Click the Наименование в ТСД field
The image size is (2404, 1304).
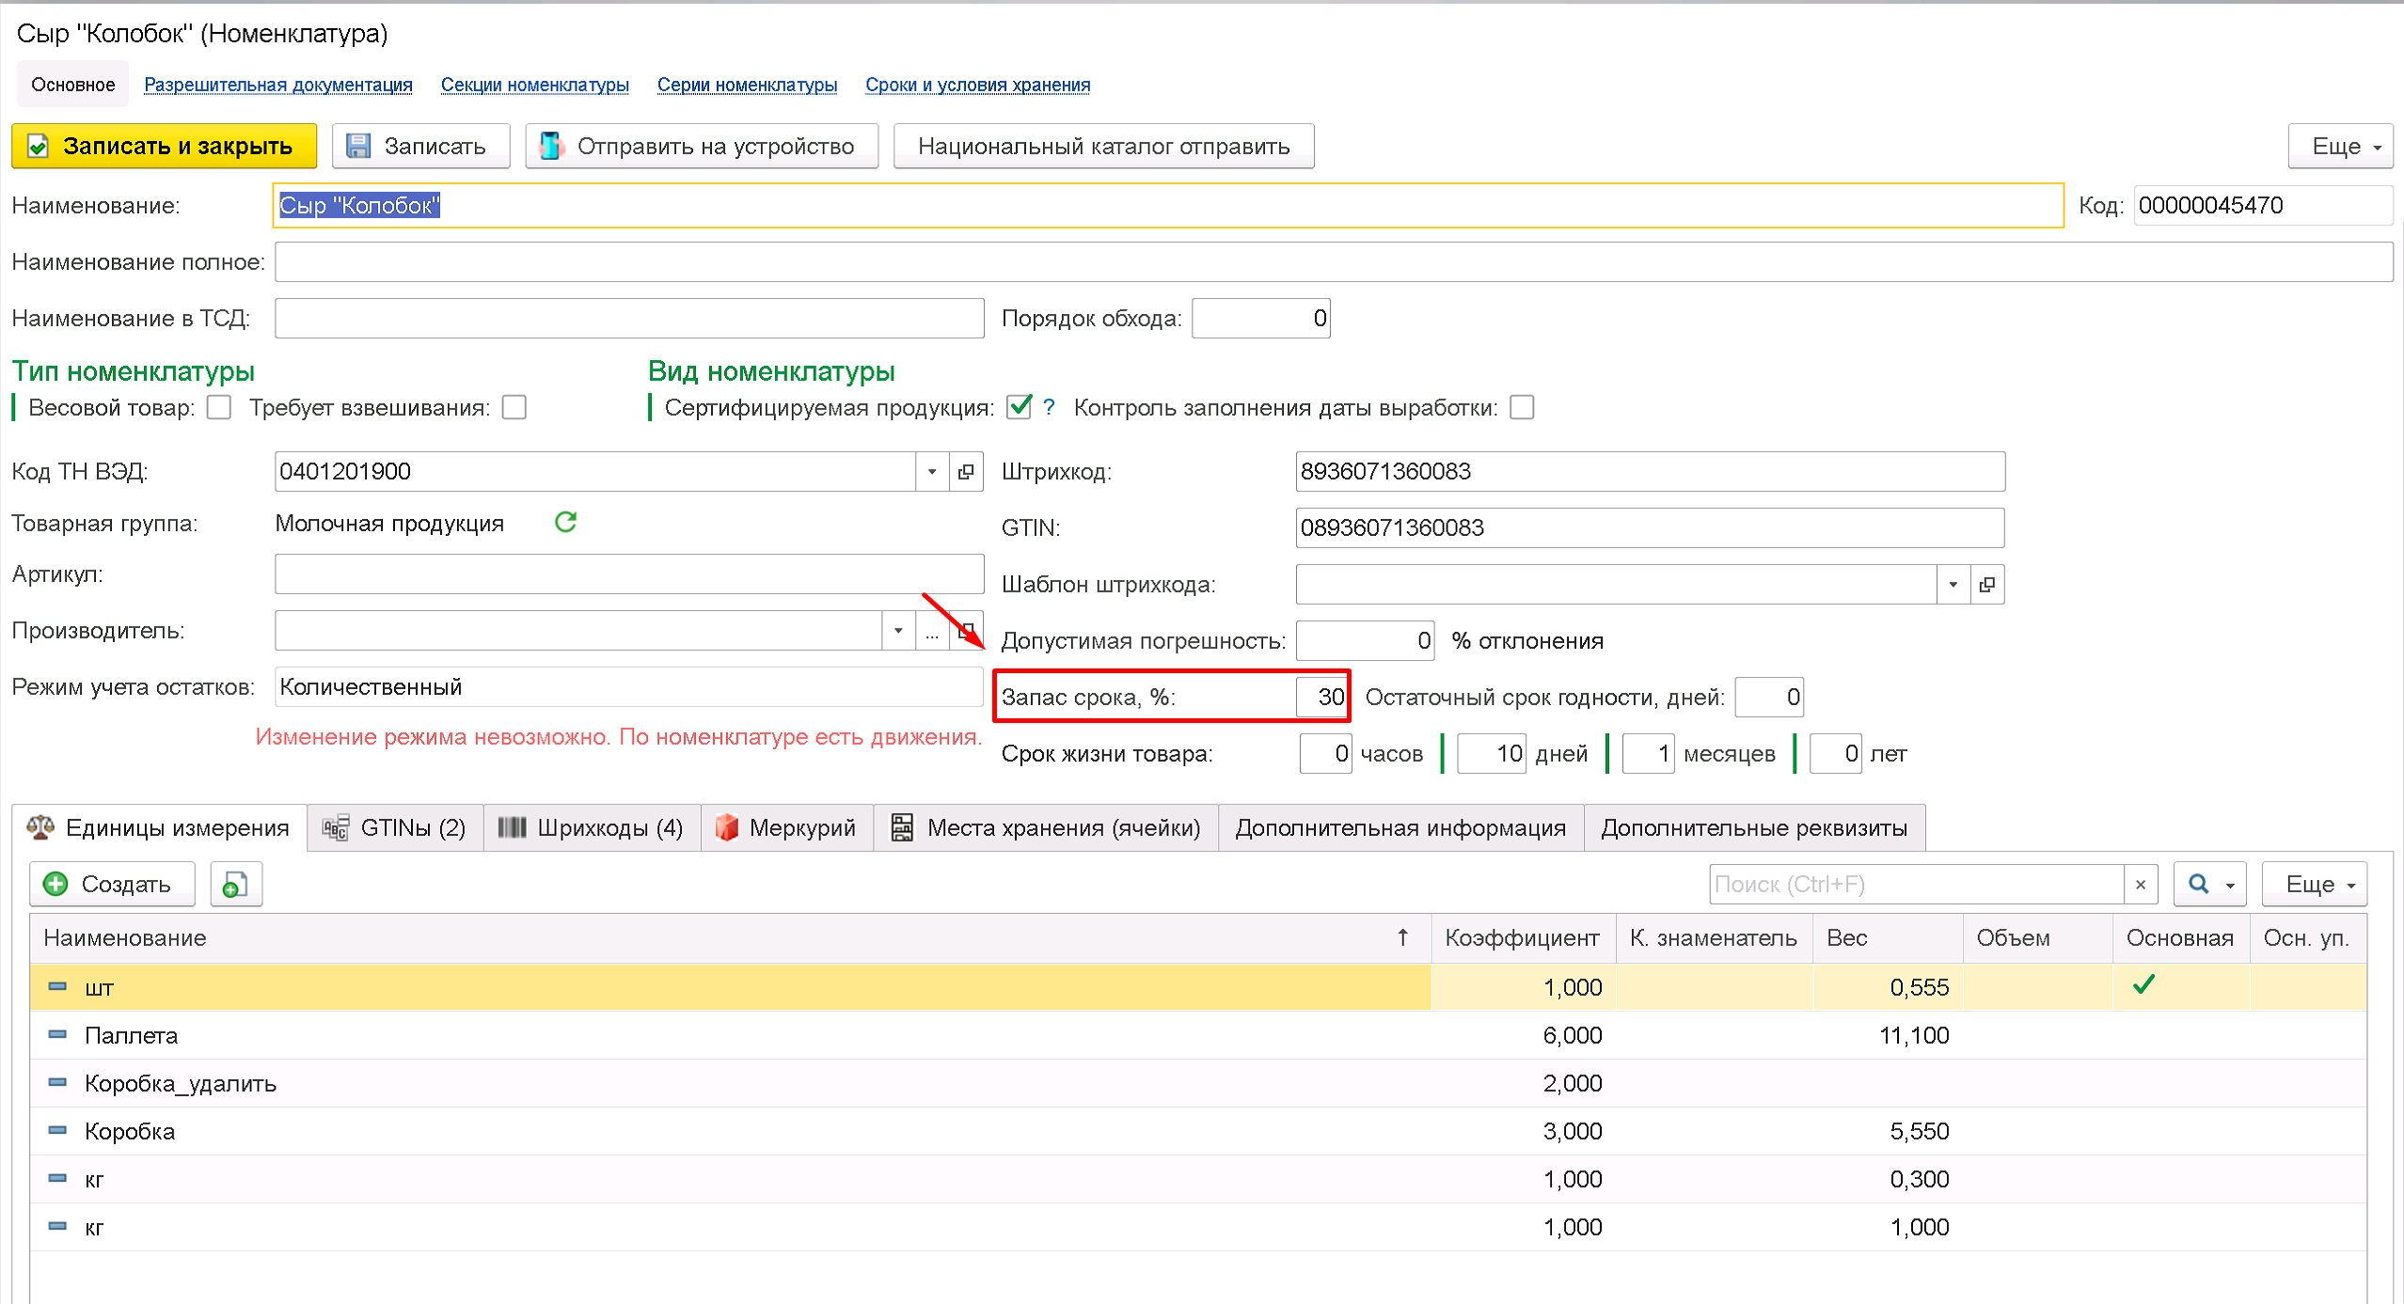(x=629, y=318)
